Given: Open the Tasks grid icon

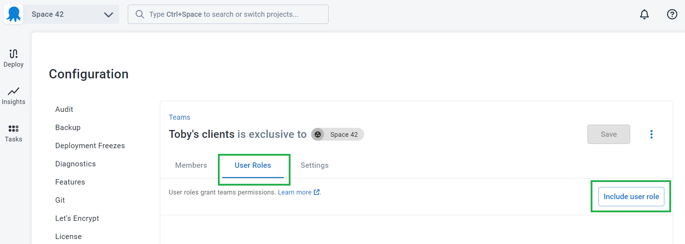Looking at the screenshot, I should 14,129.
